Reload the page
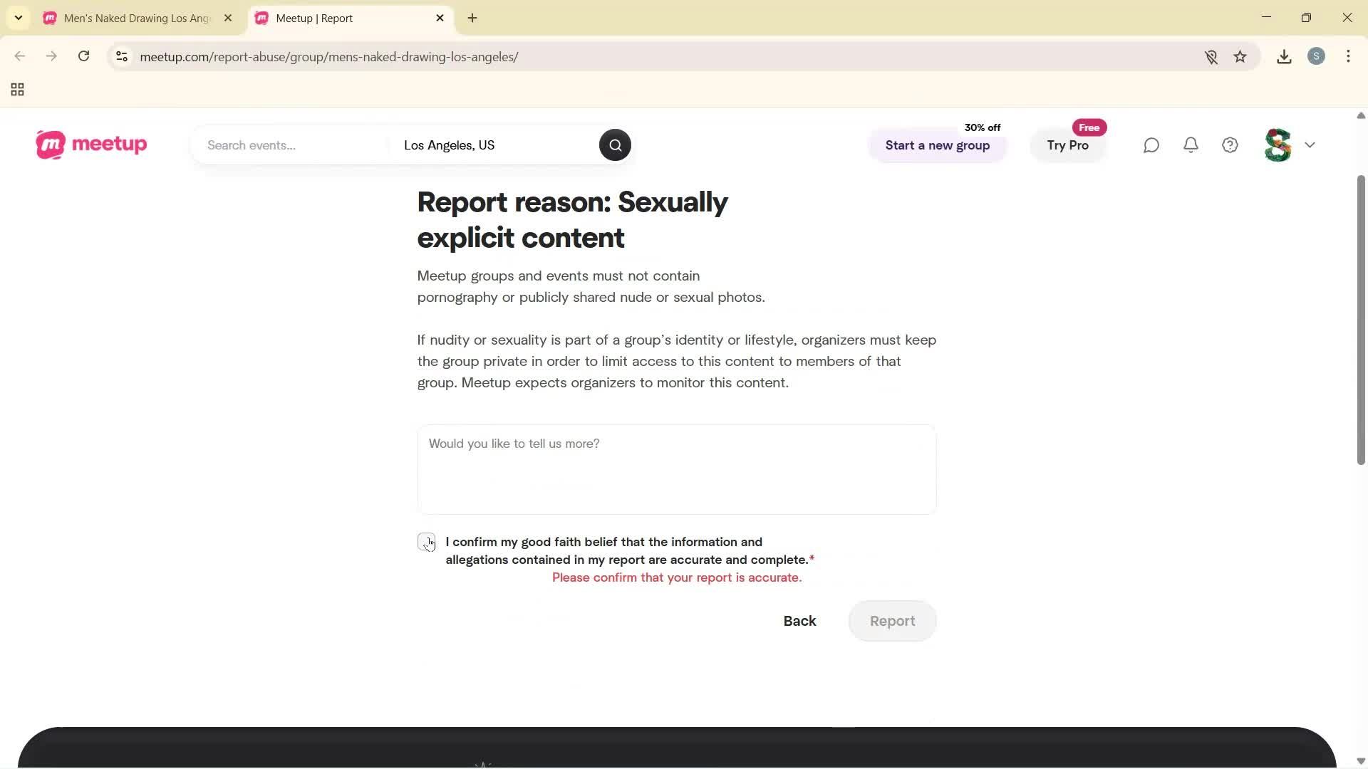Image resolution: width=1368 pixels, height=769 pixels. point(83,56)
